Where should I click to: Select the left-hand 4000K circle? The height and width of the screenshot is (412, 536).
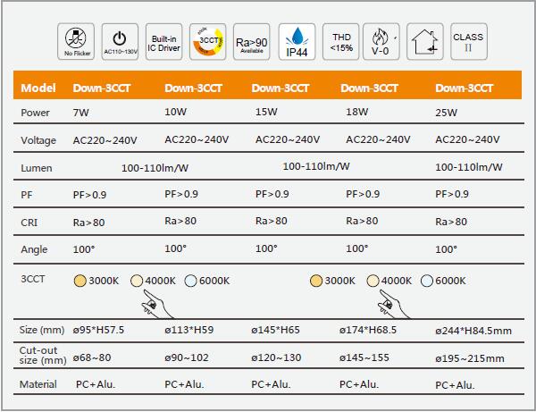(x=136, y=281)
